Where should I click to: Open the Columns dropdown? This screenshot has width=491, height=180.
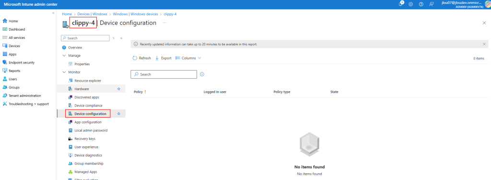188,58
